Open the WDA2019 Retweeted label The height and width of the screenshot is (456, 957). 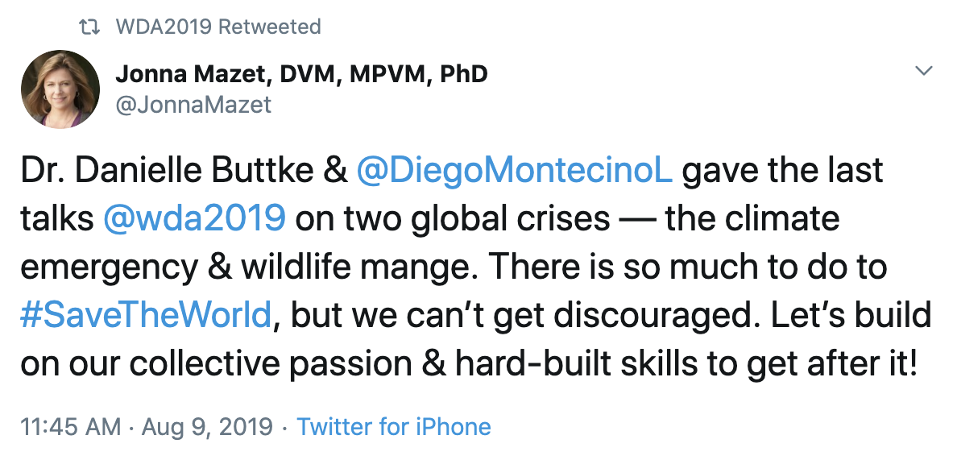[218, 27]
